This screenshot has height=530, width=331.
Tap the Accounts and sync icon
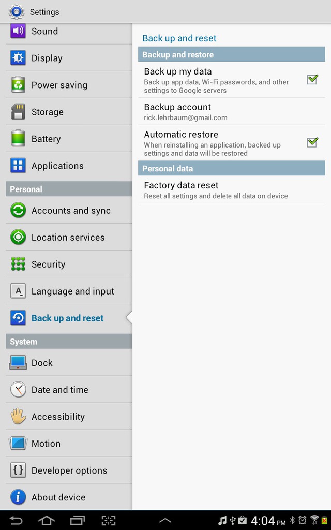click(18, 210)
